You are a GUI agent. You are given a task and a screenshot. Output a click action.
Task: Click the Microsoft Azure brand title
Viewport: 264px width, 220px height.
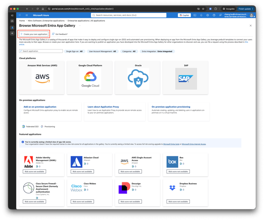[x=41, y=15]
